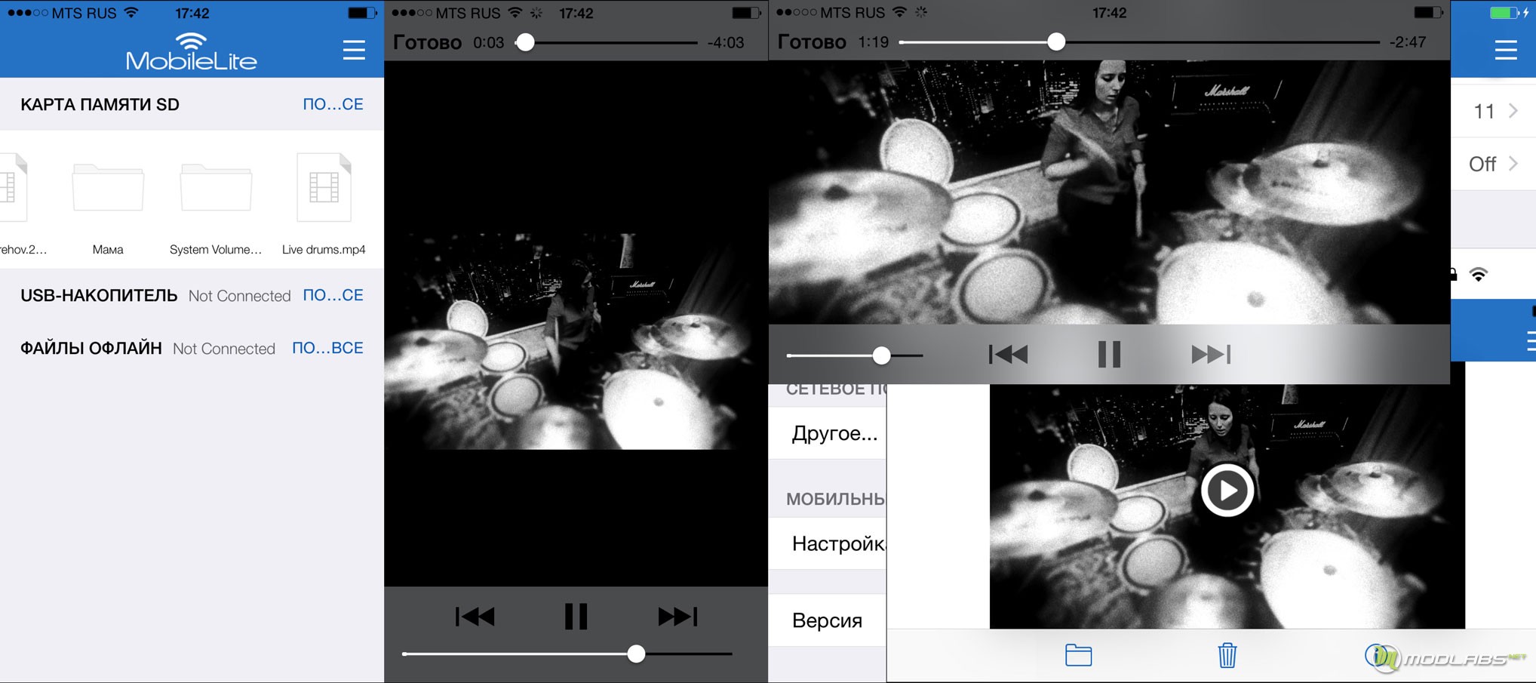Tap the MobileLite logo
Screen dimensions: 1536x683
pos(192,51)
